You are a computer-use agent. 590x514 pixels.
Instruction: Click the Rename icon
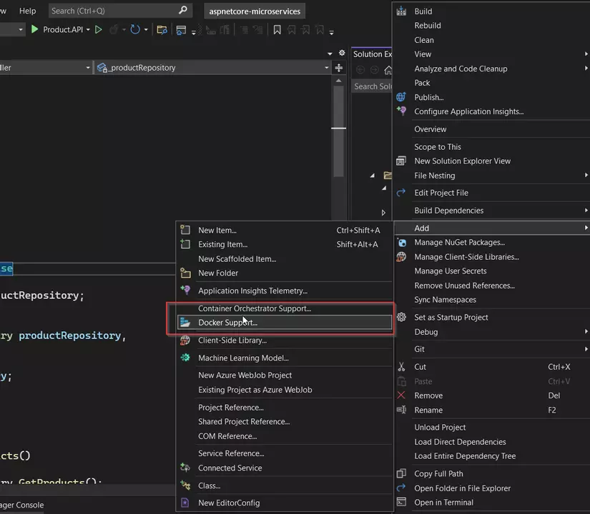pos(401,410)
